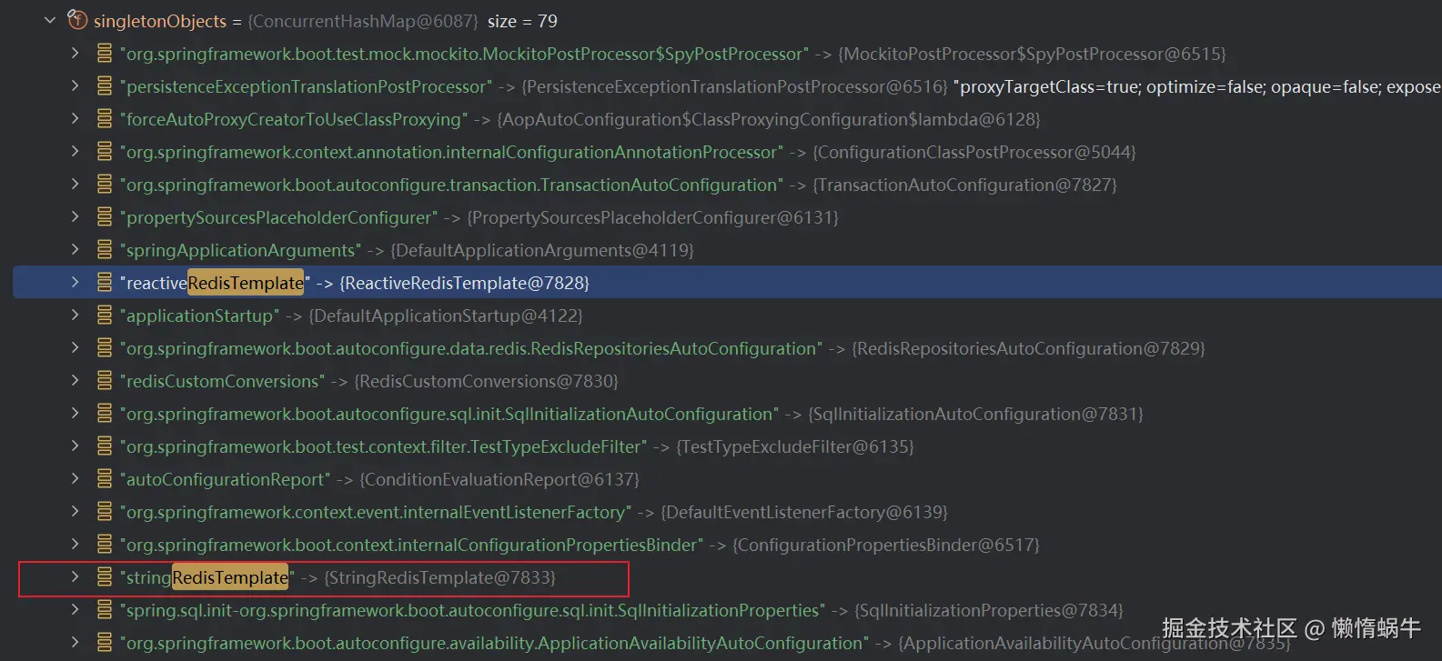Screen dimensions: 1442x661
Task: Click map-entry icon of ApplicationAvailabilityAutoConfiguration row
Action: coord(105,642)
